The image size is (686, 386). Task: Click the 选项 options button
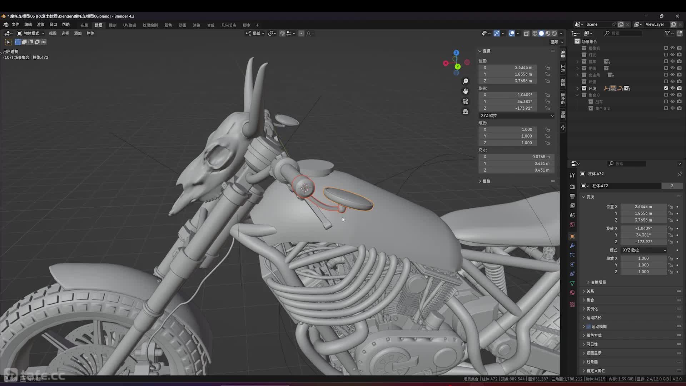point(557,42)
